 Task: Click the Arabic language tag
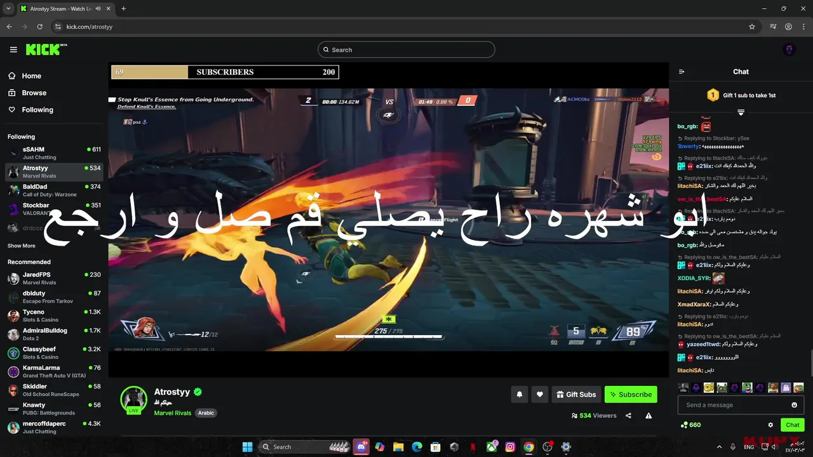tap(206, 413)
